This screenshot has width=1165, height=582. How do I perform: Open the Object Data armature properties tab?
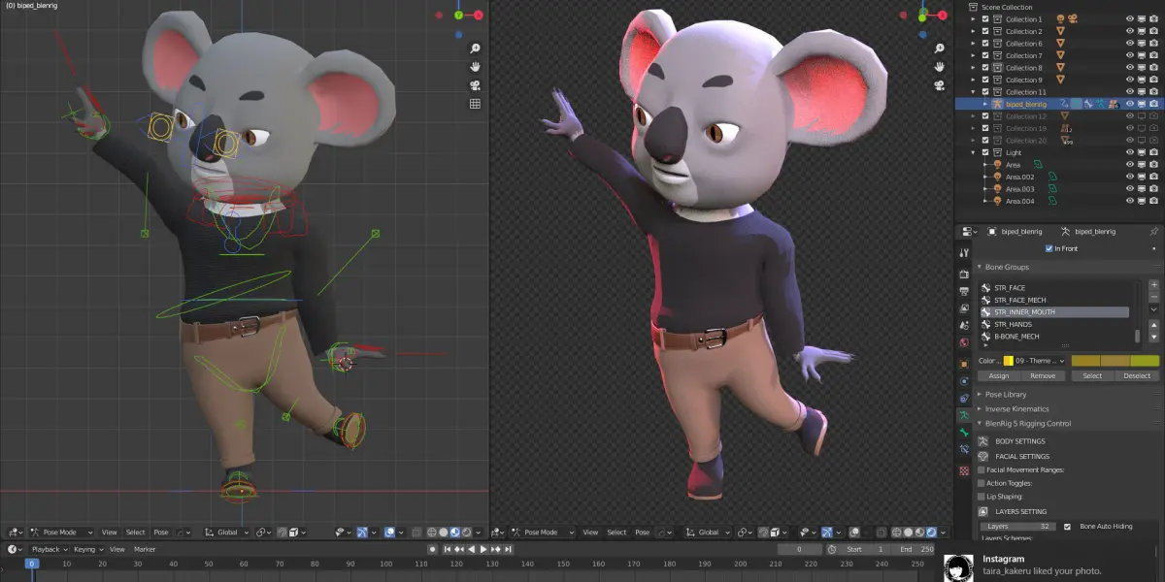click(x=964, y=414)
